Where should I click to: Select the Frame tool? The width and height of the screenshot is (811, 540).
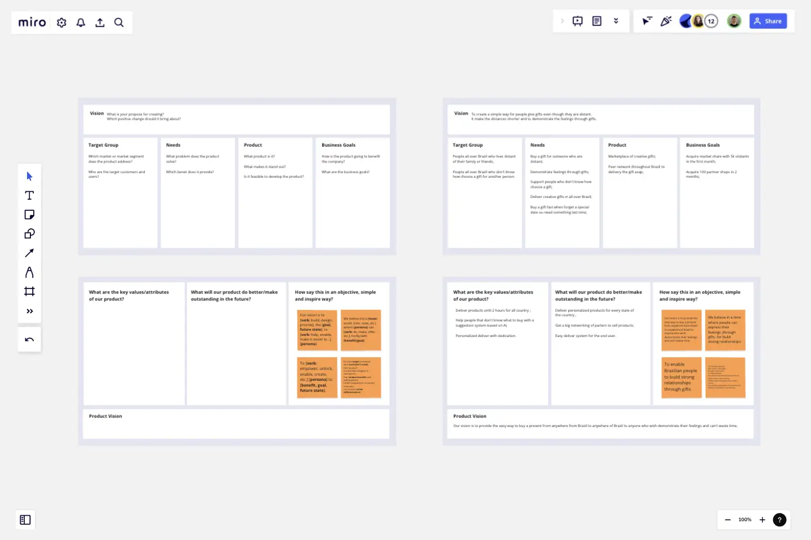[x=29, y=291]
